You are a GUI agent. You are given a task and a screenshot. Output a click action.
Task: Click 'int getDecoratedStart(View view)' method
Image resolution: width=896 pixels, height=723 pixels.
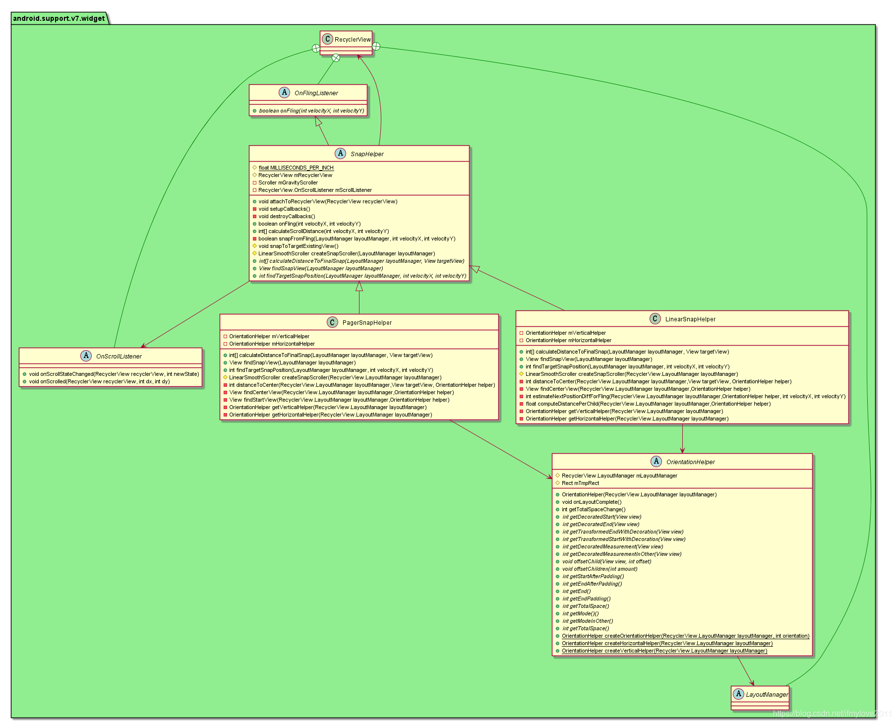tap(601, 517)
